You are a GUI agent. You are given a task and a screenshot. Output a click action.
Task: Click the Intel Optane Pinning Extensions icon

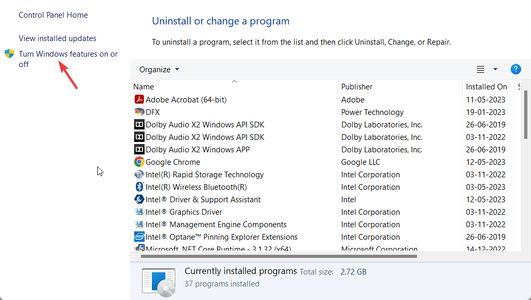coord(139,237)
